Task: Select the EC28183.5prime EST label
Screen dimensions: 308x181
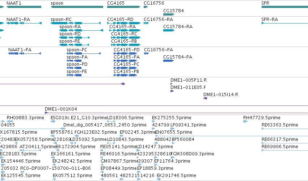Action: (18, 154)
